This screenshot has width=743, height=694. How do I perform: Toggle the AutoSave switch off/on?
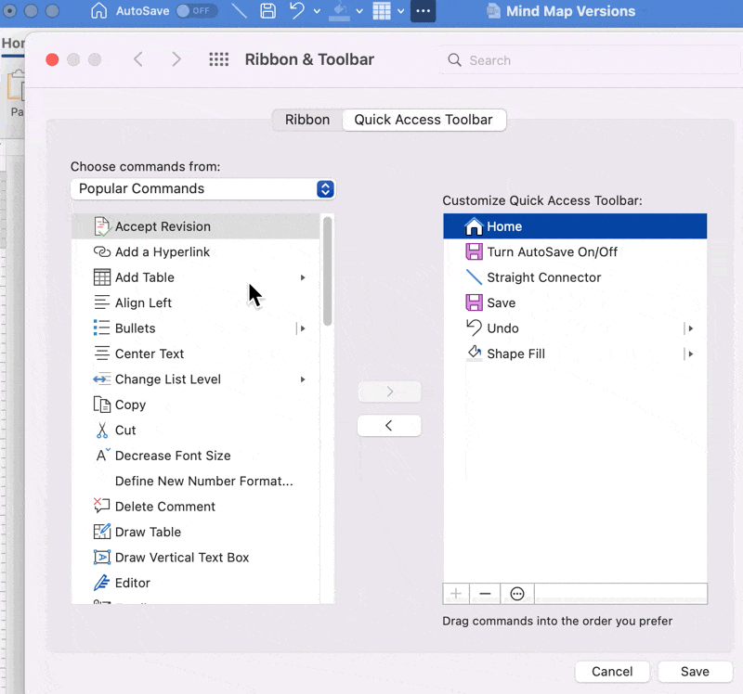point(197,10)
